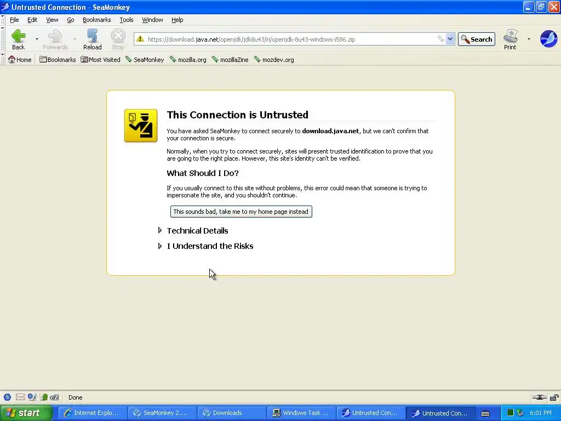
Task: Open ChatZilla icon in status bar
Action: pos(54,397)
